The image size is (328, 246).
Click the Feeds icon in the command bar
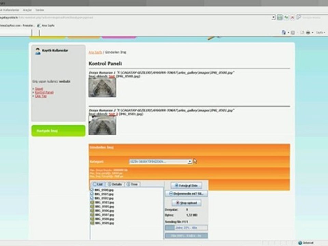[x=293, y=32]
